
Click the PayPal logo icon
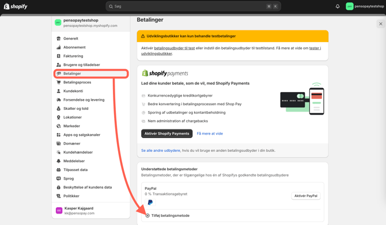tap(150, 202)
